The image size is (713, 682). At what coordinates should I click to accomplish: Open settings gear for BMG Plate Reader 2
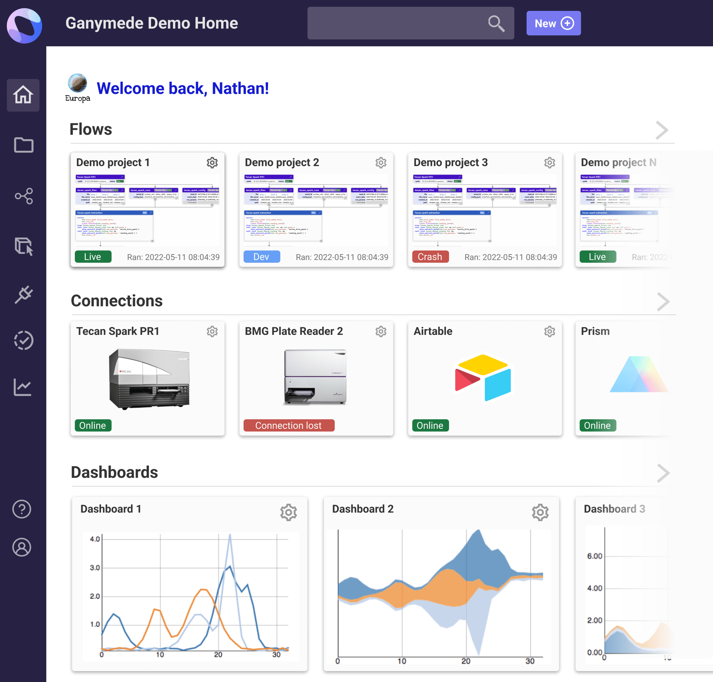[x=381, y=332]
